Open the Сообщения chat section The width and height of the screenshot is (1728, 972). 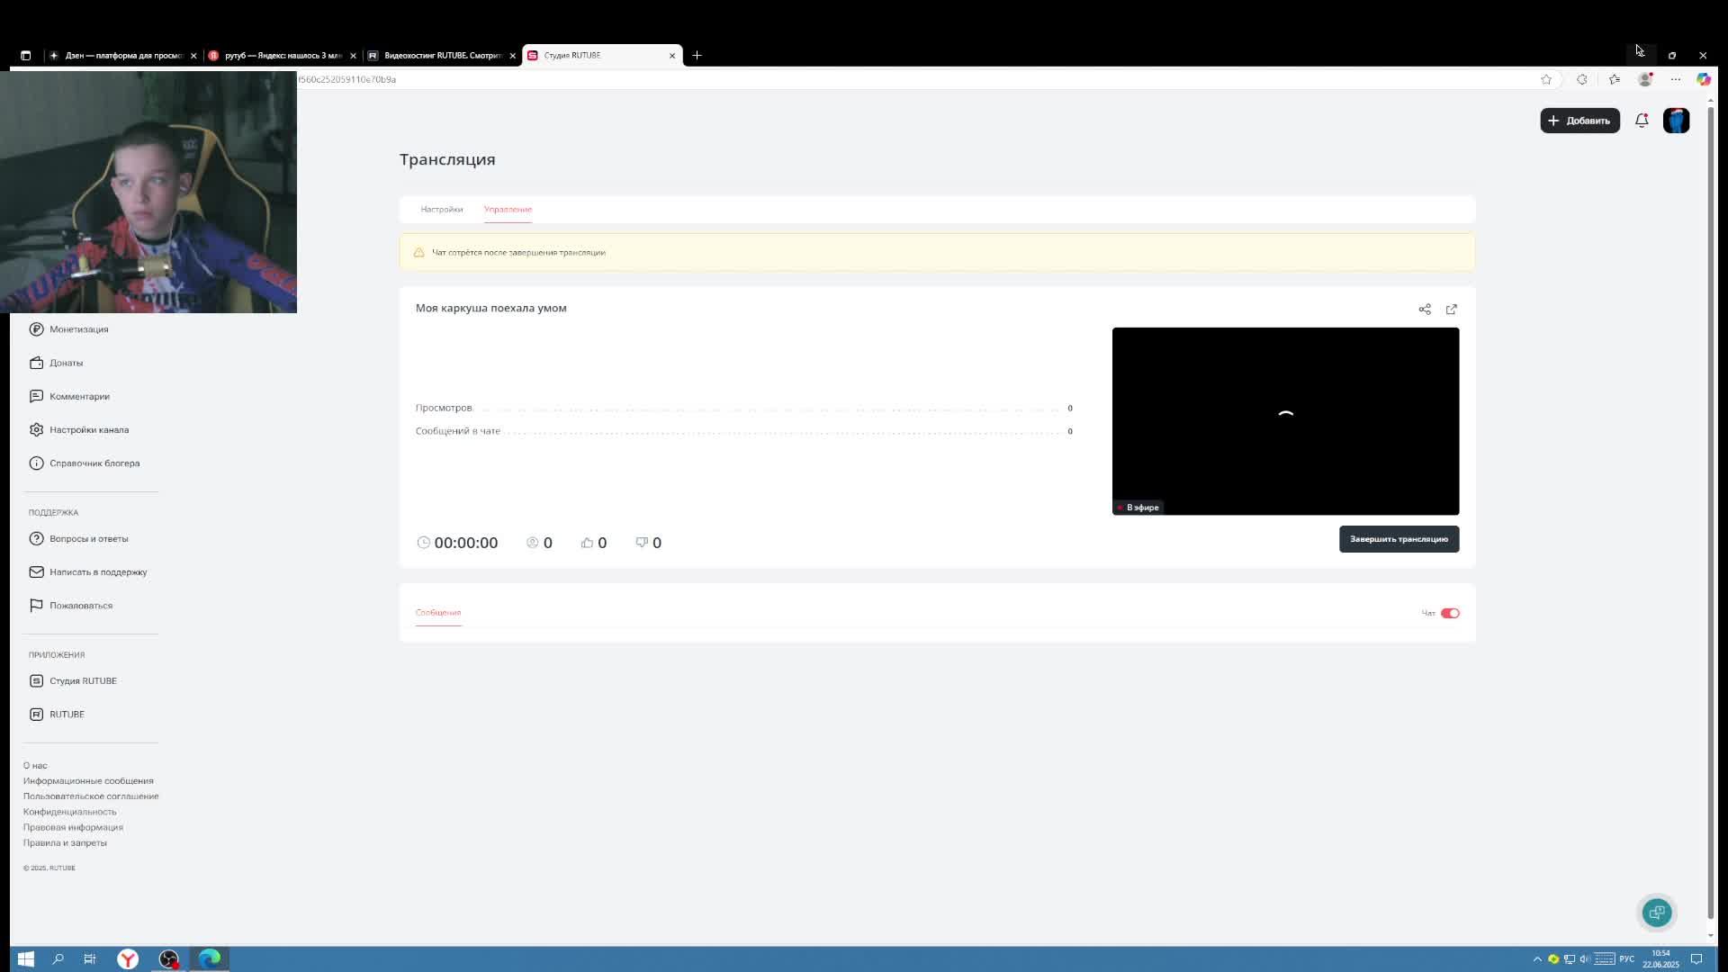coord(437,613)
